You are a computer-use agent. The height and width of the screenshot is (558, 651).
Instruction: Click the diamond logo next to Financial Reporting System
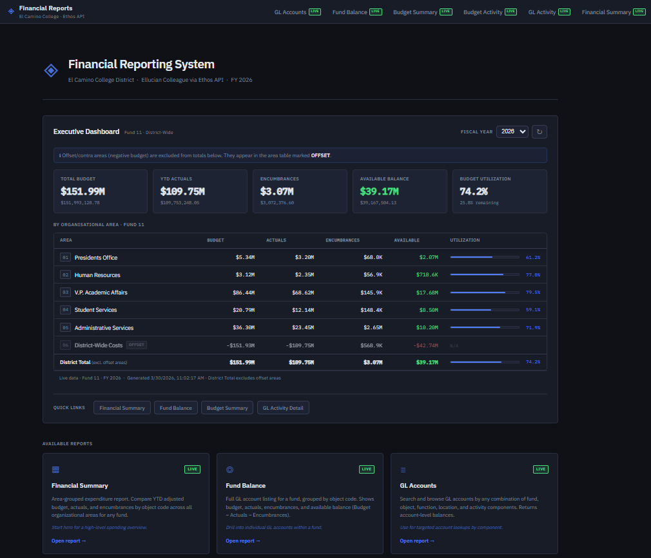coord(51,70)
